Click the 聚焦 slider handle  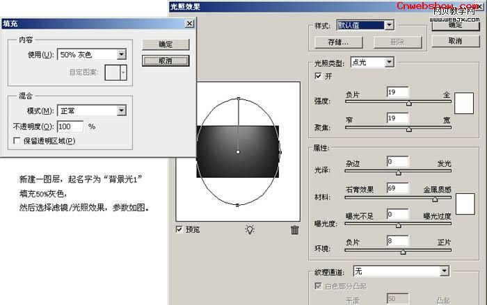pyautogui.click(x=409, y=129)
